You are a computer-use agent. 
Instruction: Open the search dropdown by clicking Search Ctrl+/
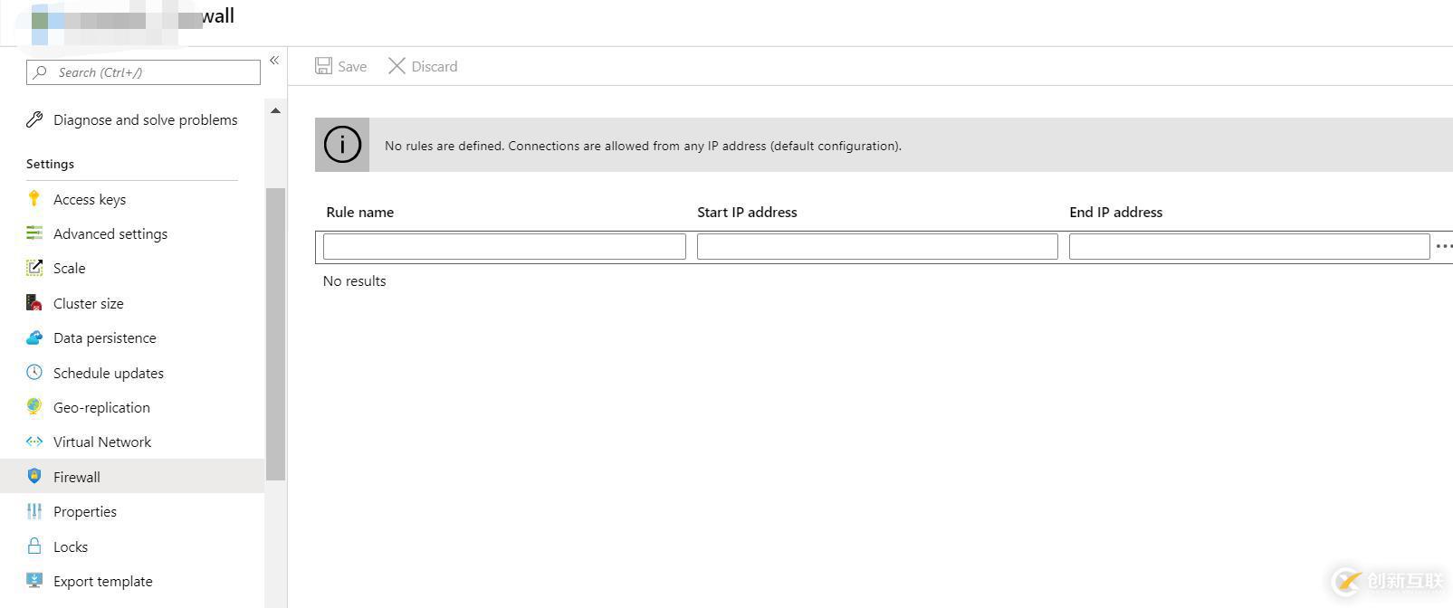(x=142, y=71)
